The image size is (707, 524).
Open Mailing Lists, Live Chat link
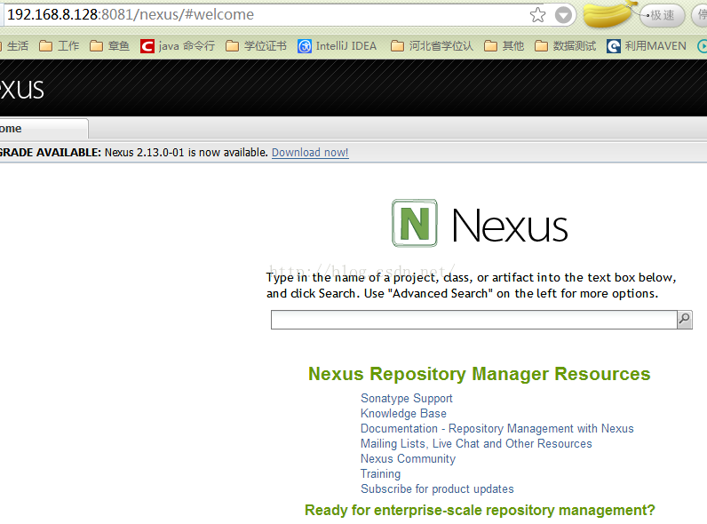pyautogui.click(x=476, y=444)
